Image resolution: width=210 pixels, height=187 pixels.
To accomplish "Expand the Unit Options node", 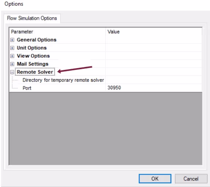I will tap(12, 48).
